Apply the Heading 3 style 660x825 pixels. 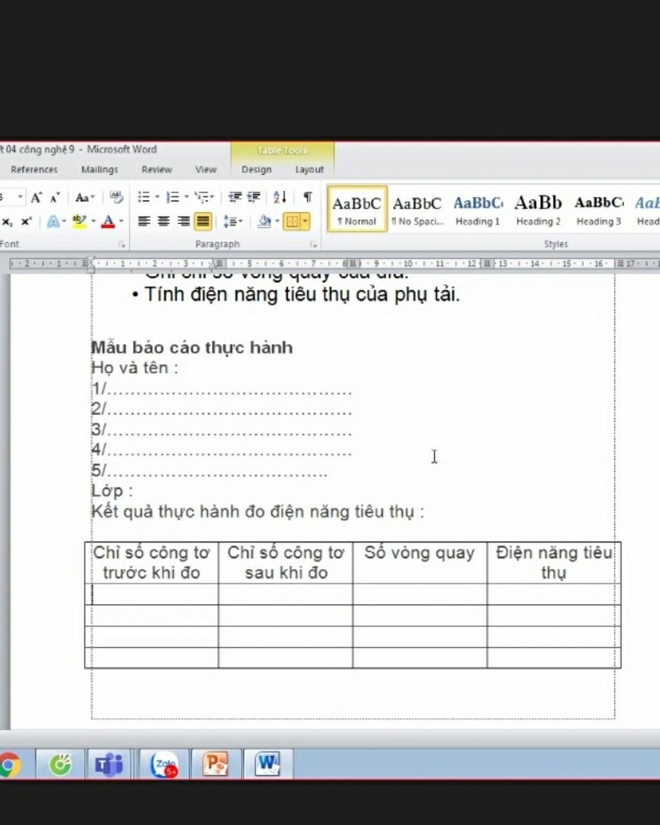coord(599,209)
